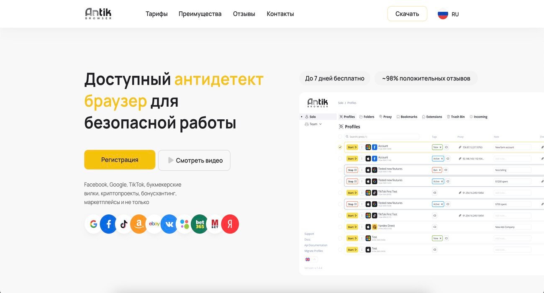Screen dimensions: 544x293
Task: Select the TikTok First Test row checkbox
Action: (x=340, y=193)
